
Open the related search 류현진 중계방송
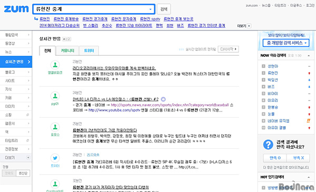(x=66, y=19)
